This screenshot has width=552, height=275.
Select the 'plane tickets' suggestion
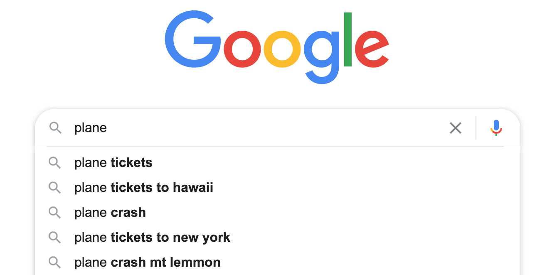(x=113, y=162)
